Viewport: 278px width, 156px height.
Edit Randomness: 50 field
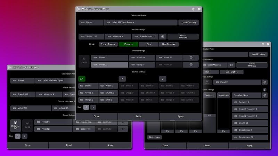pyautogui.click(x=250, y=137)
